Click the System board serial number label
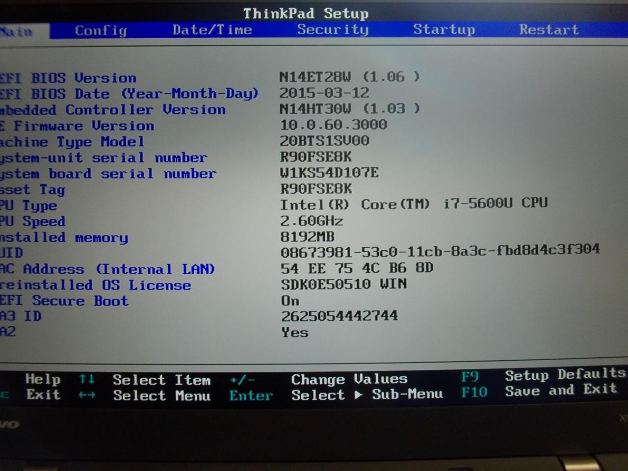This screenshot has height=471, width=628. click(x=108, y=174)
